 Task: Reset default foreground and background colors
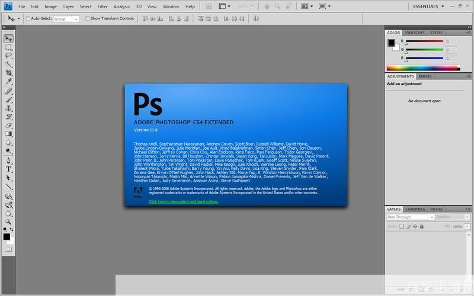point(5,229)
